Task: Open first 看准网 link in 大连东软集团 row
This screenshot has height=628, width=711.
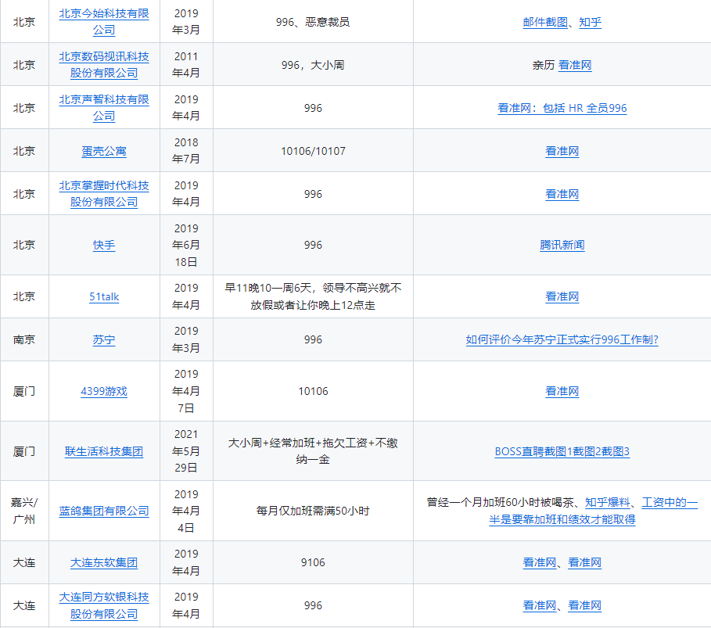Action: click(540, 563)
